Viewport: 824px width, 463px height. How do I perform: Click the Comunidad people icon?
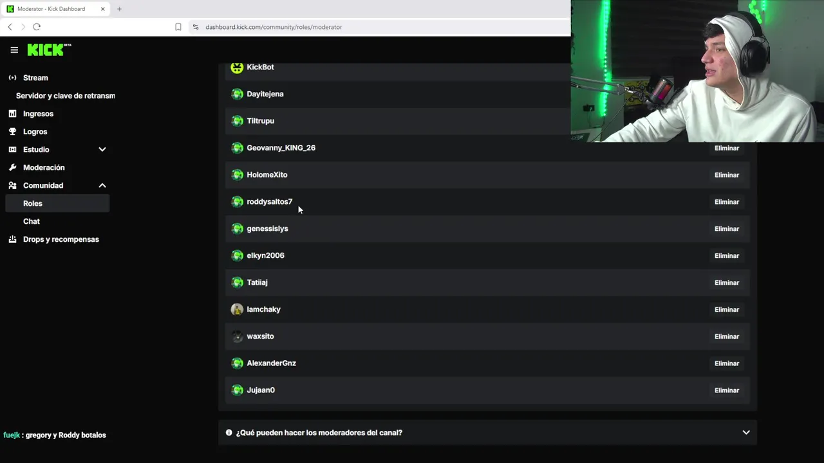[x=12, y=186]
